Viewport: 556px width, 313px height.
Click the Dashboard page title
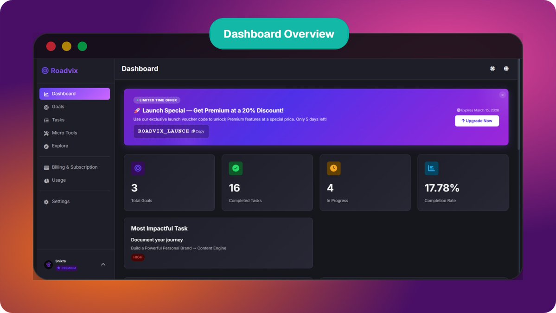pos(140,69)
